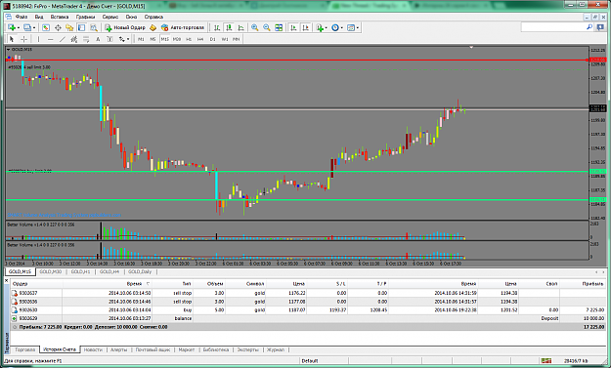This screenshot has width=611, height=368.
Task: Switch to the Торговля terminal tab
Action: [x=25, y=349]
